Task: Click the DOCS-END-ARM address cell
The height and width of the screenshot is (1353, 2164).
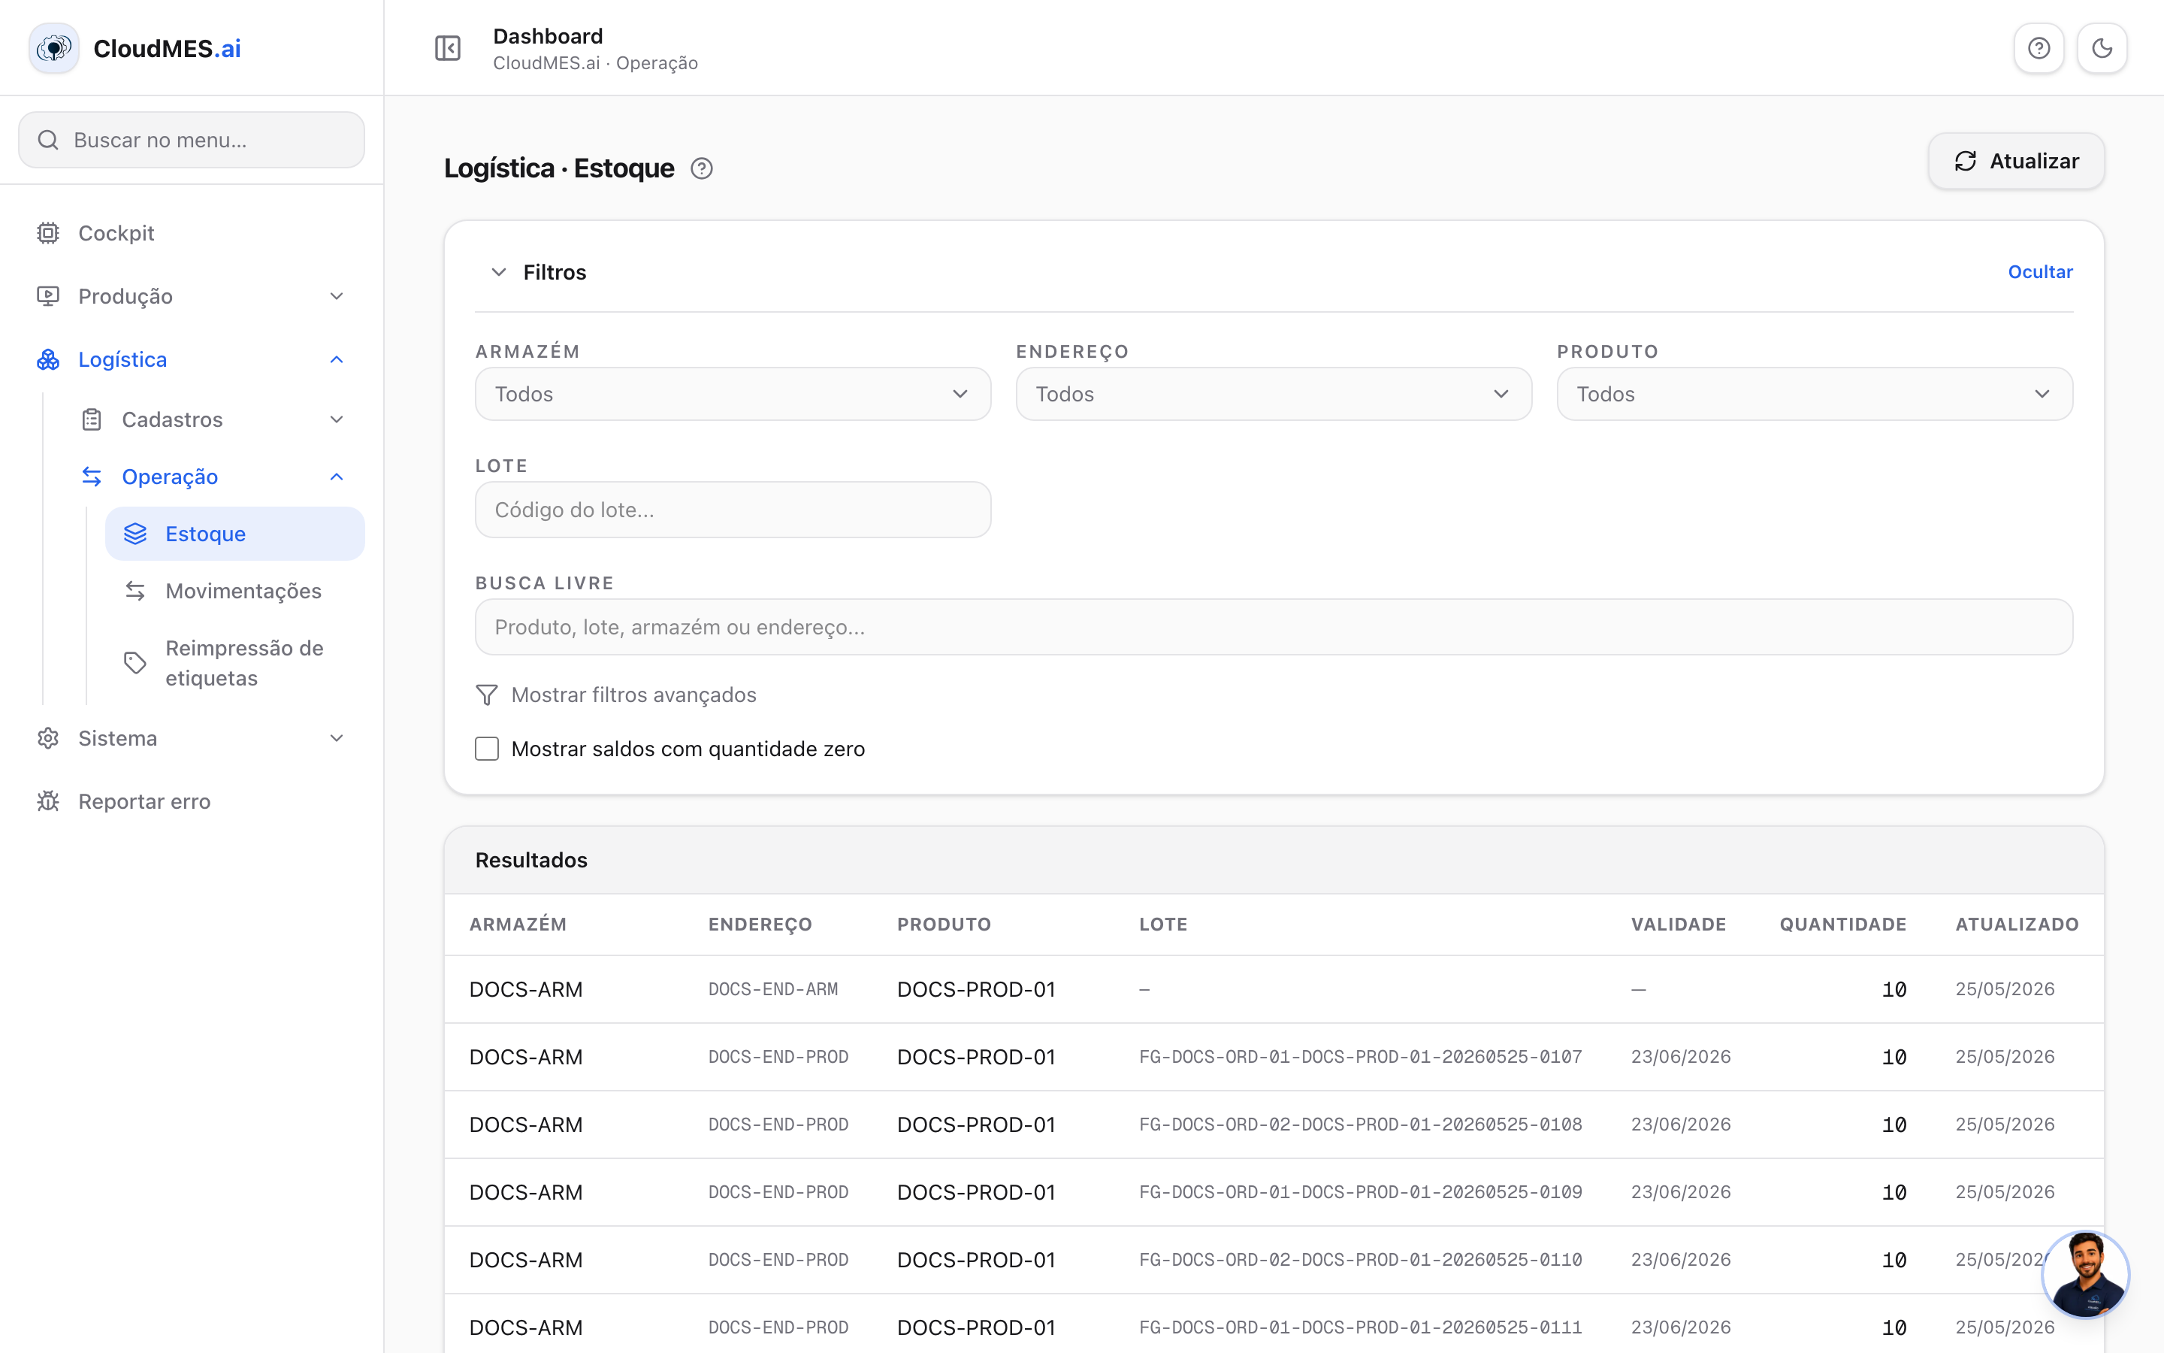Action: click(x=772, y=988)
